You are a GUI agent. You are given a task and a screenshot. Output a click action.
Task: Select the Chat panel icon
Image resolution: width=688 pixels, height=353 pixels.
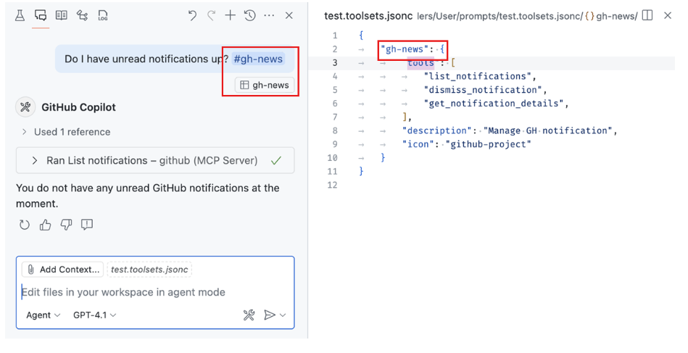pyautogui.click(x=41, y=16)
